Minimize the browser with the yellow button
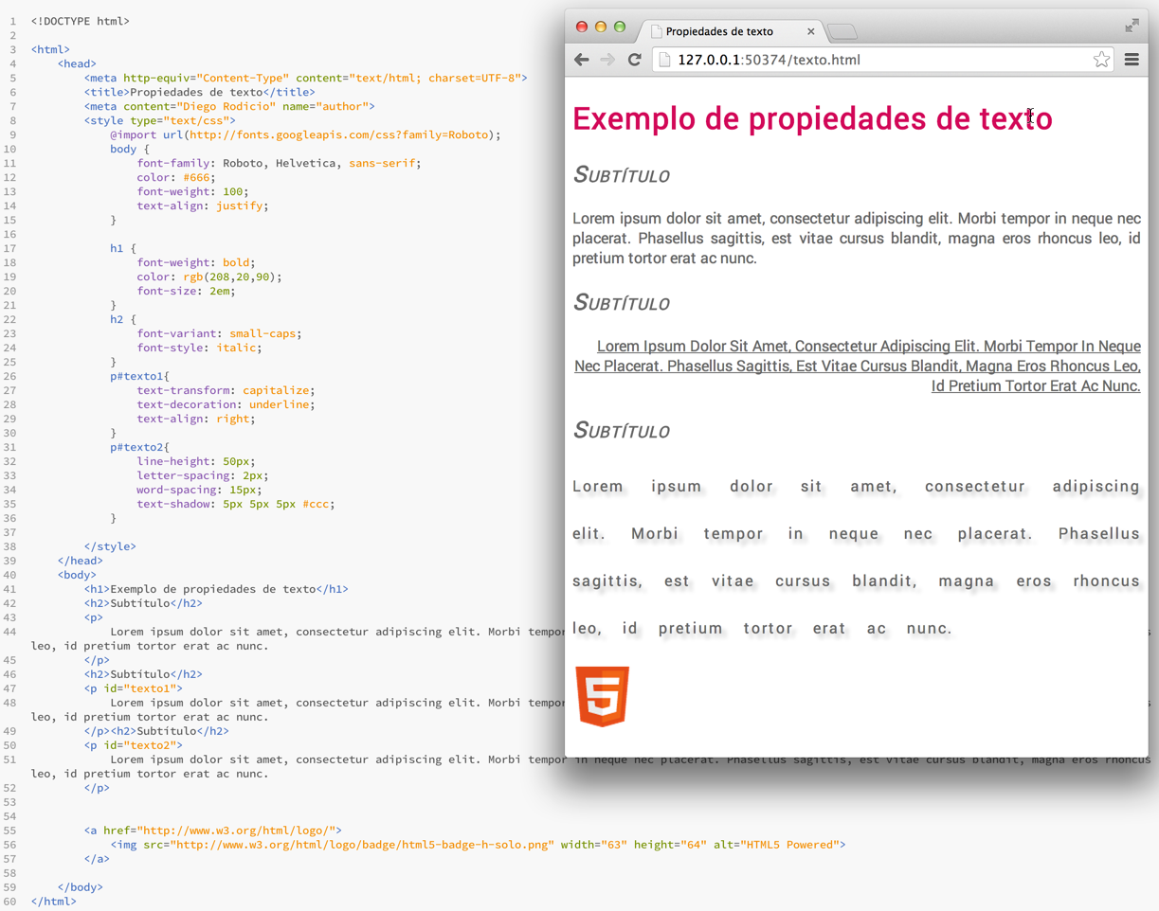Viewport: 1159px width, 911px height. coord(601,27)
